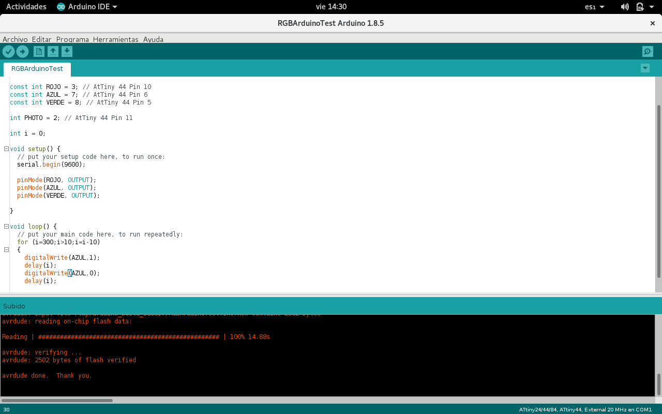The width and height of the screenshot is (662, 414).
Task: Click the 'serial.begin(9600);' line
Action: (51, 165)
